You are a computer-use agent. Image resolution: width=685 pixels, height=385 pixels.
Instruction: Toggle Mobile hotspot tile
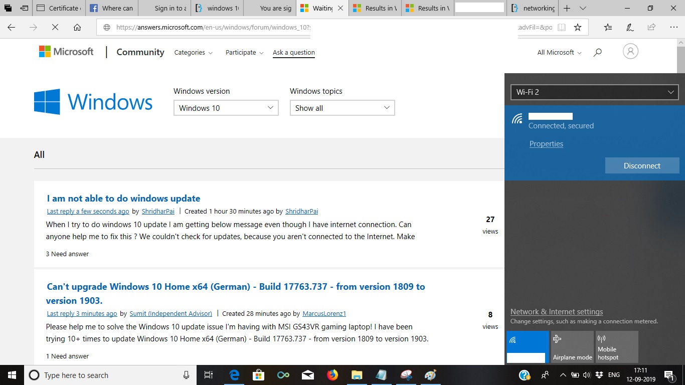point(617,347)
